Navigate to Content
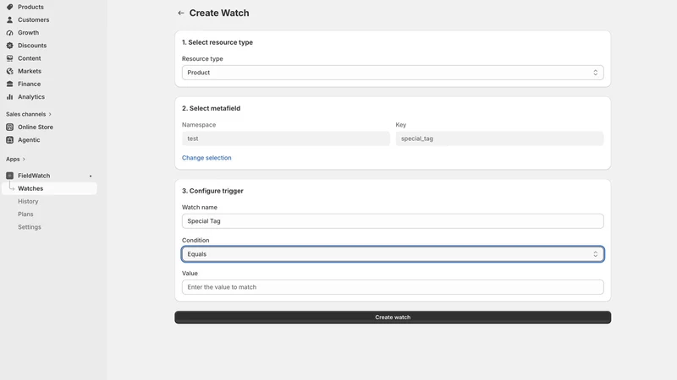Viewport: 677px width, 380px height. click(x=30, y=58)
